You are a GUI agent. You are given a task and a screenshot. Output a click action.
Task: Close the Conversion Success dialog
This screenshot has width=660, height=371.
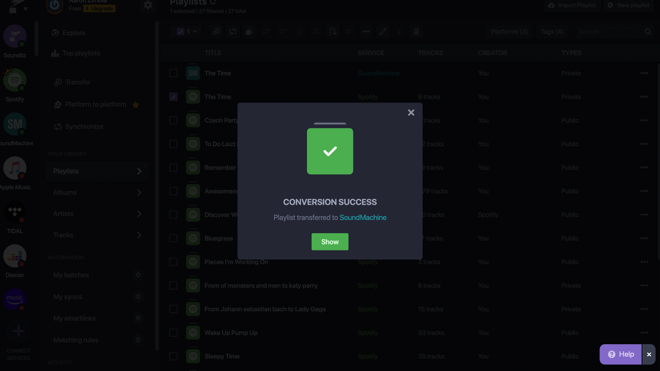[x=411, y=113]
